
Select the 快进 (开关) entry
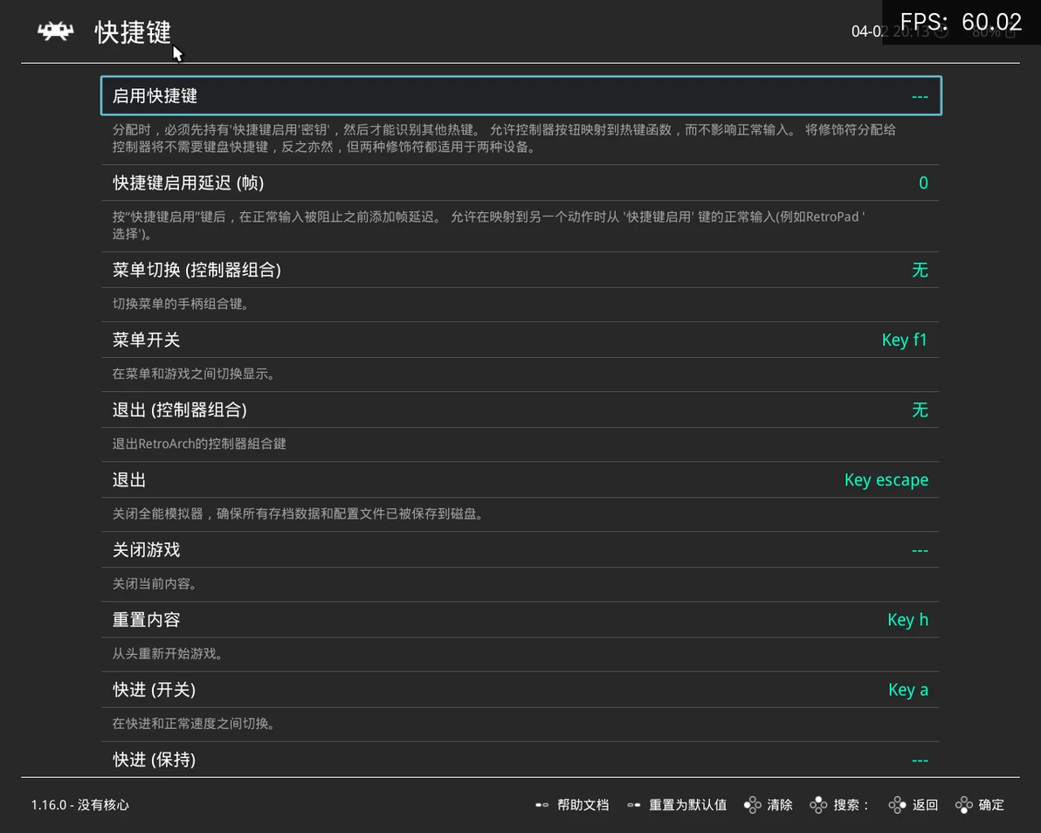point(520,690)
